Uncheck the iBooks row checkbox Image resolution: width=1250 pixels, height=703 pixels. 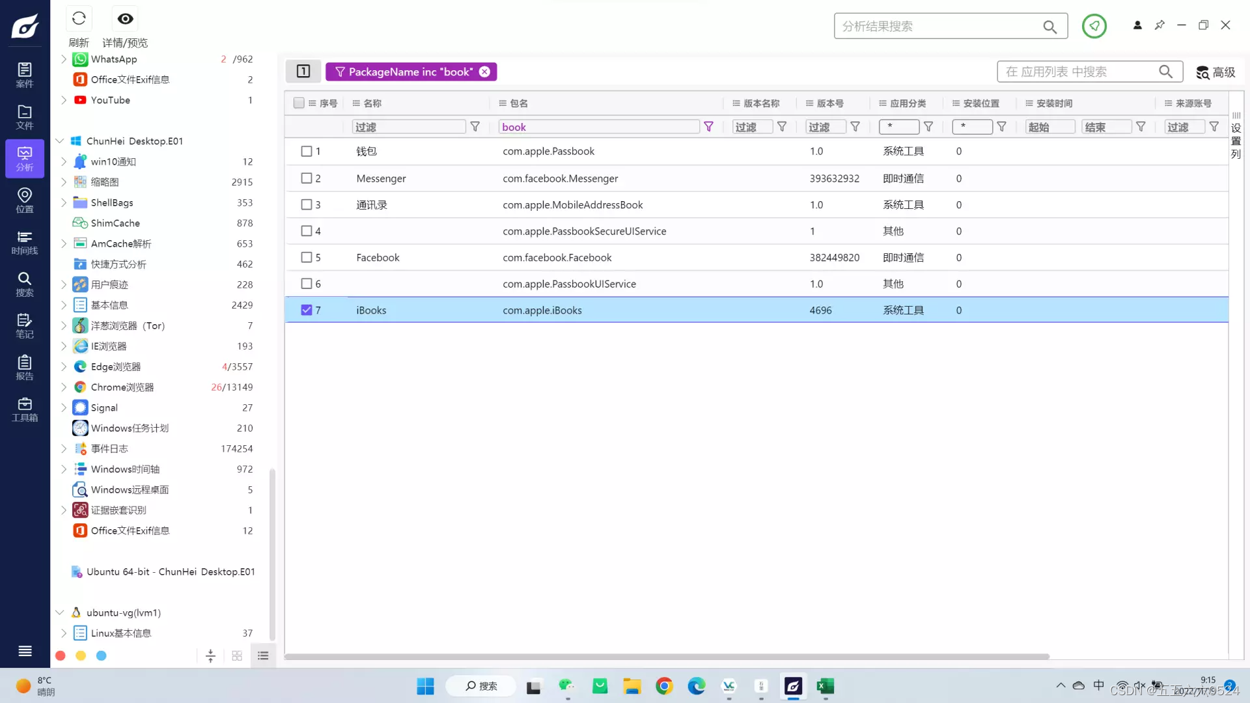pyautogui.click(x=307, y=310)
